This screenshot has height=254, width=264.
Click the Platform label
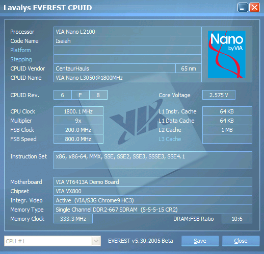coord(20,50)
